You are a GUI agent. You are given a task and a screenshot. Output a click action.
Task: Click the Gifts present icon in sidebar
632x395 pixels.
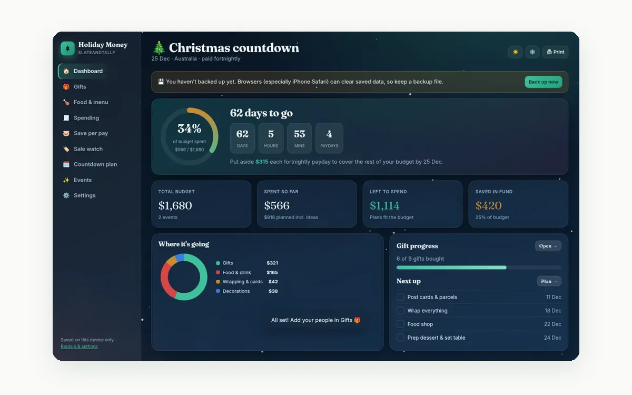click(66, 87)
